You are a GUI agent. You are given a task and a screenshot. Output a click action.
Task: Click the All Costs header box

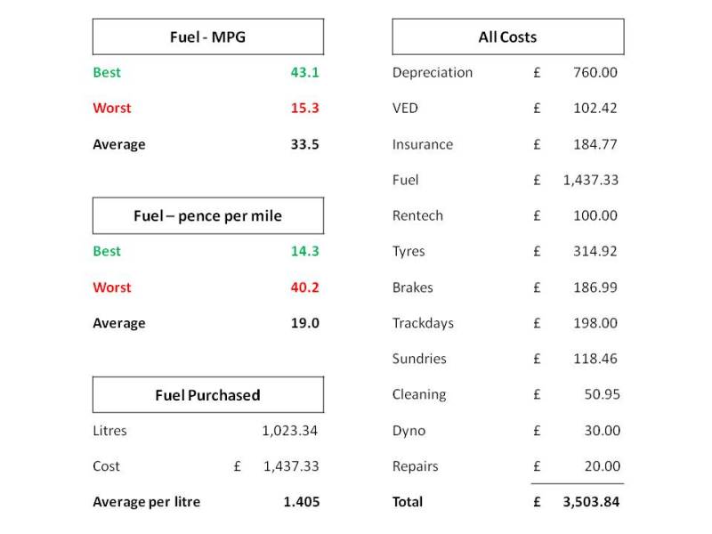coord(507,37)
